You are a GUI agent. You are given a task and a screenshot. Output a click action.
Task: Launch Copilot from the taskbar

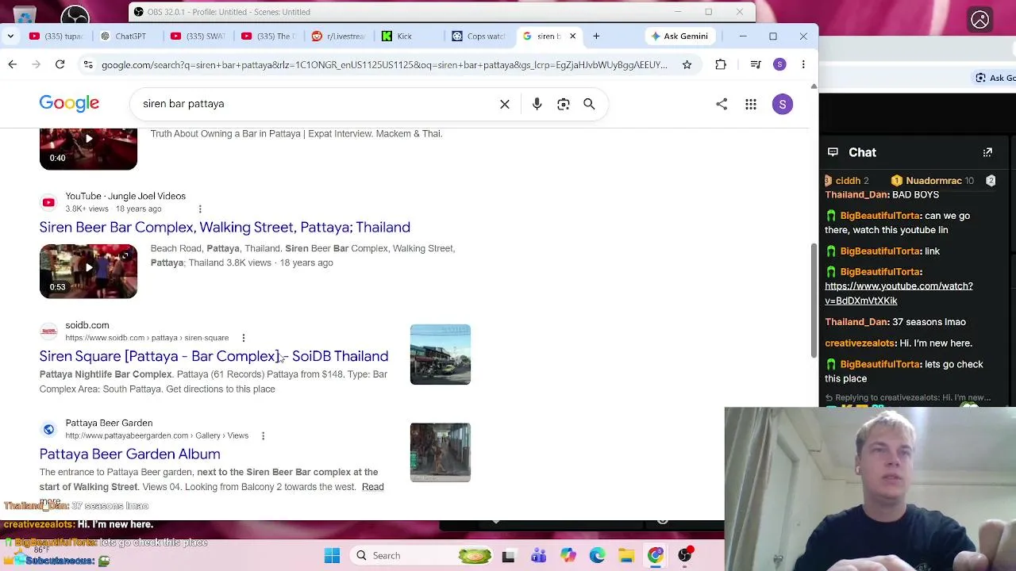[x=568, y=555]
